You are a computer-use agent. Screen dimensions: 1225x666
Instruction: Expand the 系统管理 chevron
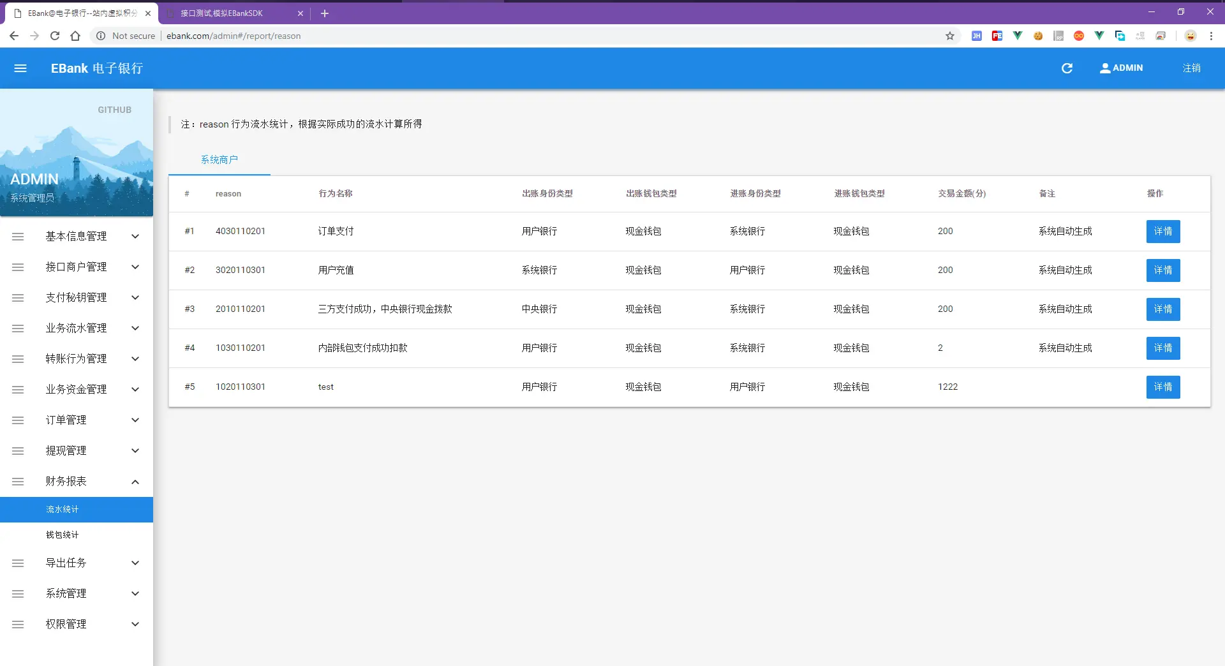pyautogui.click(x=135, y=594)
